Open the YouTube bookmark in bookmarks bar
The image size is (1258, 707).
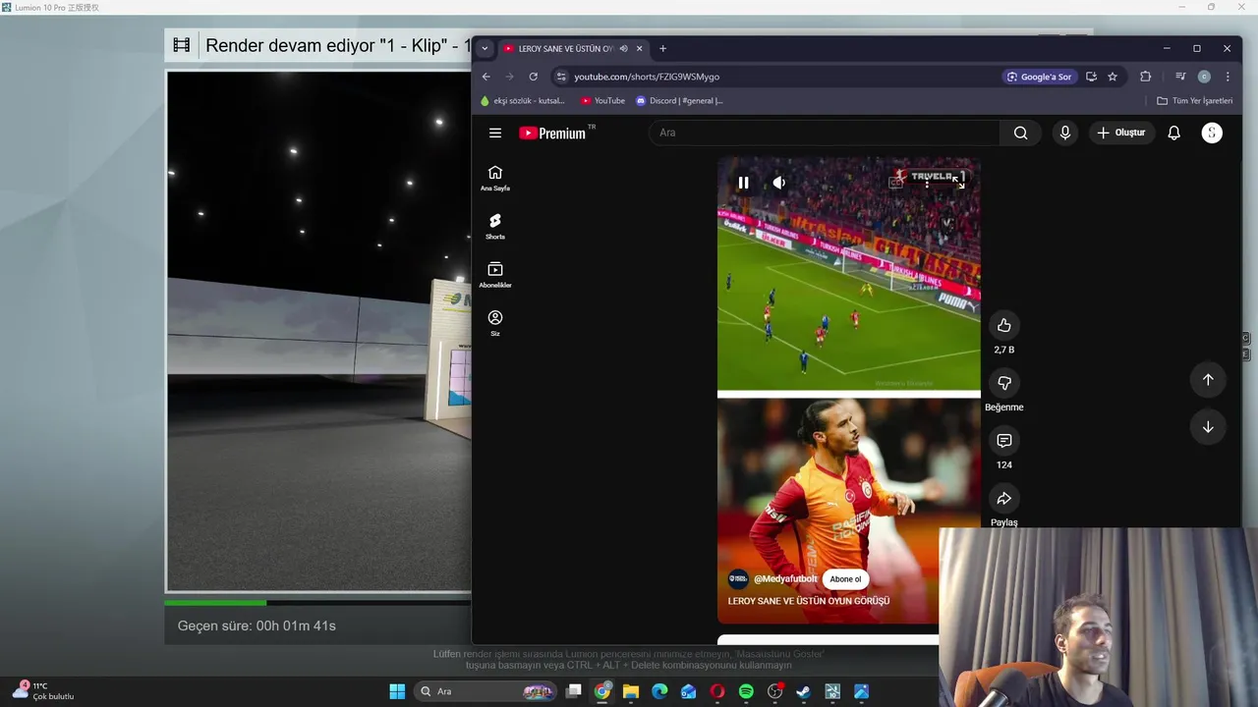point(602,100)
